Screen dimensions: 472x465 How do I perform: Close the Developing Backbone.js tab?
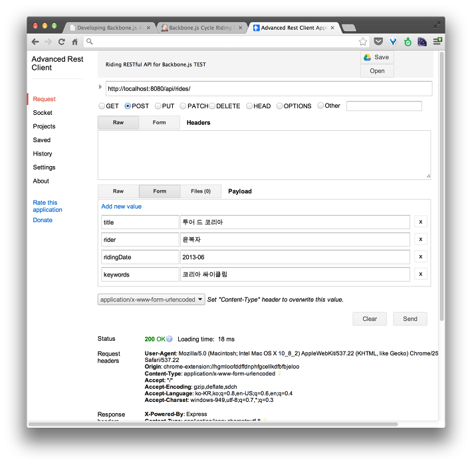[x=148, y=28]
